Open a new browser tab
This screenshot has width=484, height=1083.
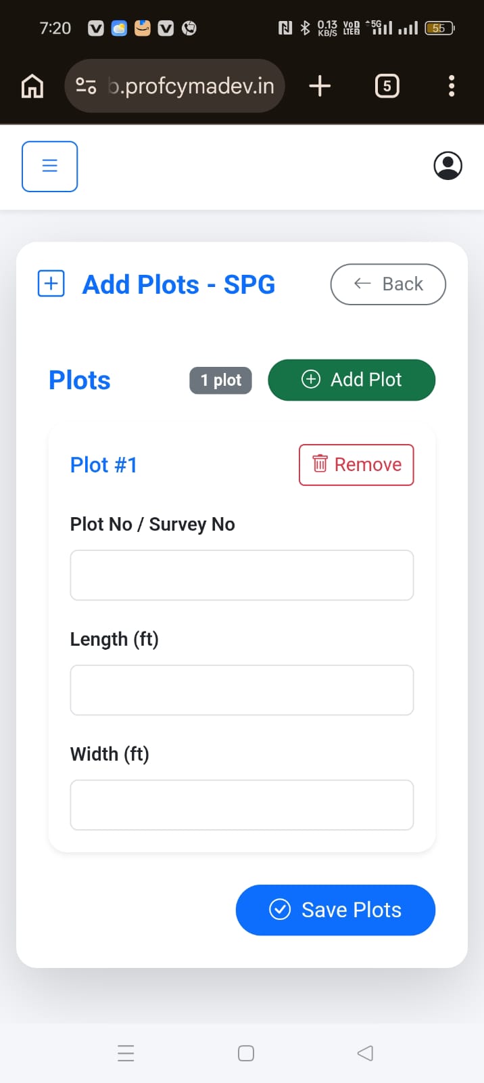[320, 86]
